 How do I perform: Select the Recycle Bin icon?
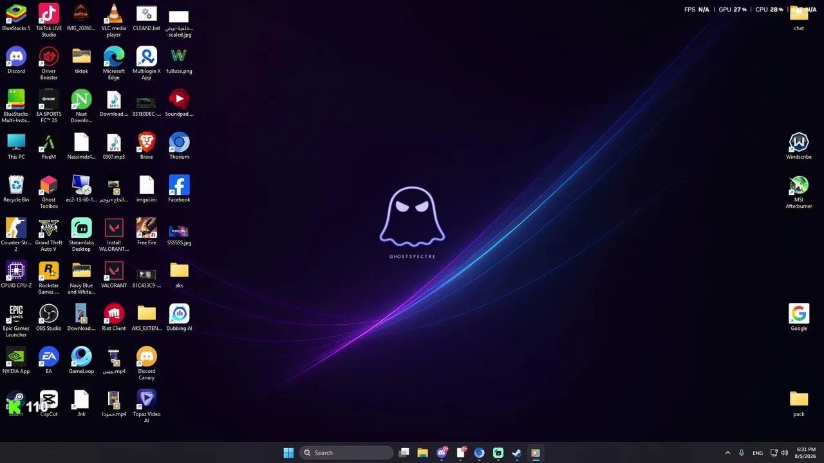(x=16, y=189)
